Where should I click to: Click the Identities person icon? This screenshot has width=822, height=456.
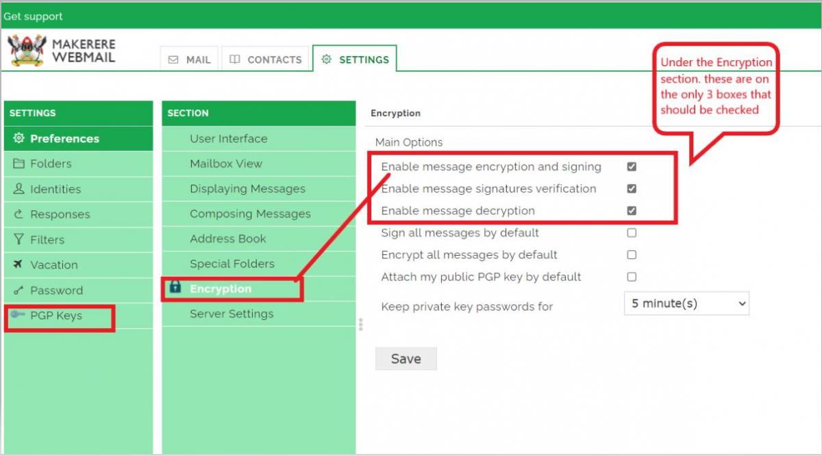pyautogui.click(x=19, y=189)
